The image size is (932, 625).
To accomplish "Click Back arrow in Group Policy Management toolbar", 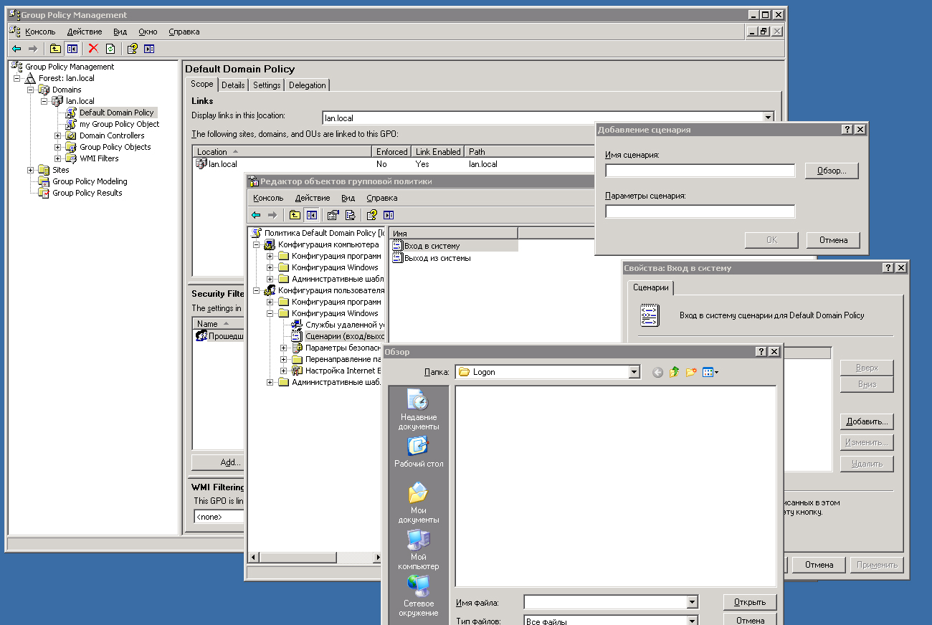I will pos(16,49).
